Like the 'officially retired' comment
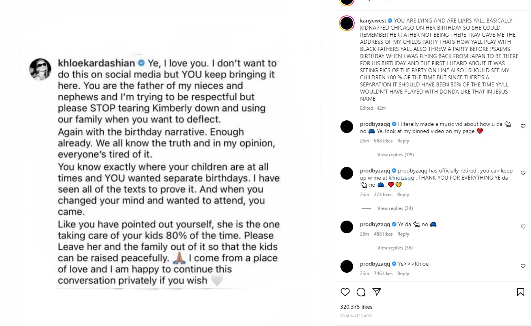Image resolution: width=531 pixels, height=326 pixels. (523, 173)
